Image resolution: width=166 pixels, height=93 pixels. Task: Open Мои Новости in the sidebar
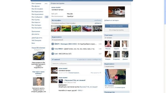pos(36,22)
